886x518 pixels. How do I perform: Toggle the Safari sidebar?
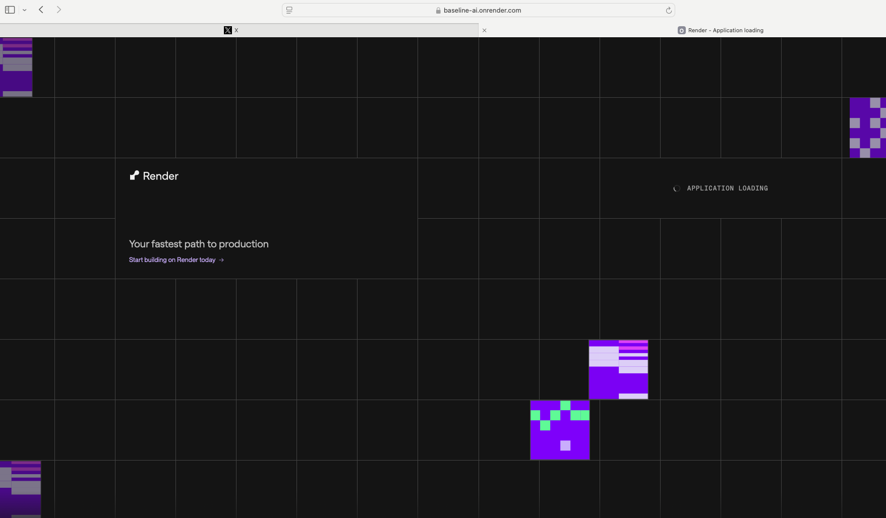[x=10, y=10]
